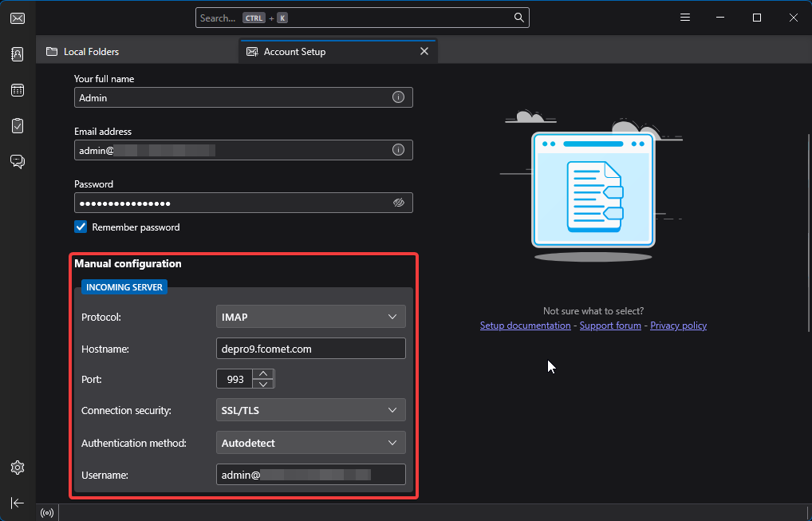812x521 pixels.
Task: Open the Mail space icon in sidebar
Action: click(18, 18)
